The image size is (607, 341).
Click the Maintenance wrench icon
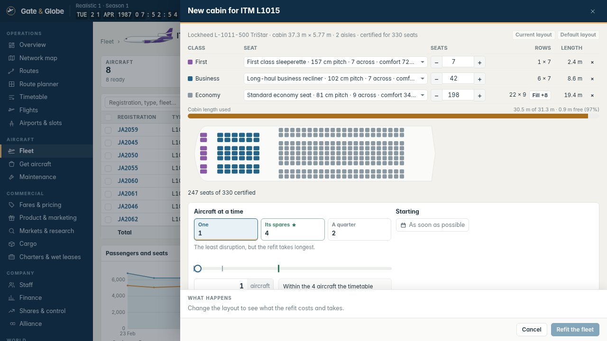click(11, 177)
